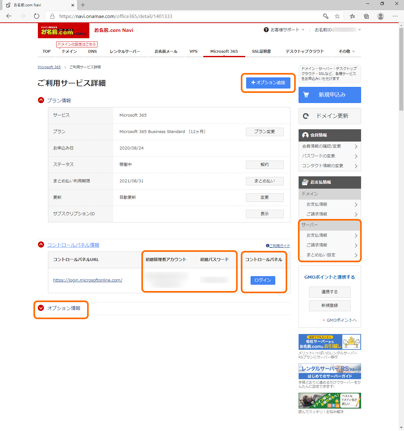Switch to the SSL証明書 tab
The height and width of the screenshot is (431, 404).
pyautogui.click(x=261, y=51)
